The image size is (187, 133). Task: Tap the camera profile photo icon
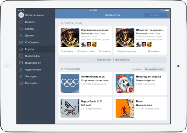coord(21,15)
